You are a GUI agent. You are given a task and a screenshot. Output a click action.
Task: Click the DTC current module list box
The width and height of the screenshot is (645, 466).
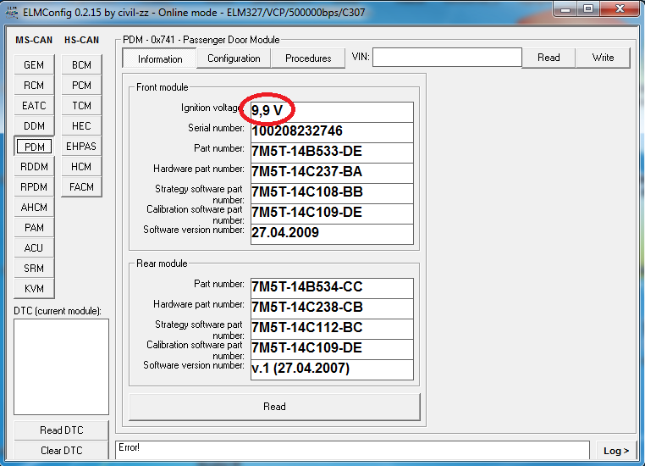coord(62,367)
